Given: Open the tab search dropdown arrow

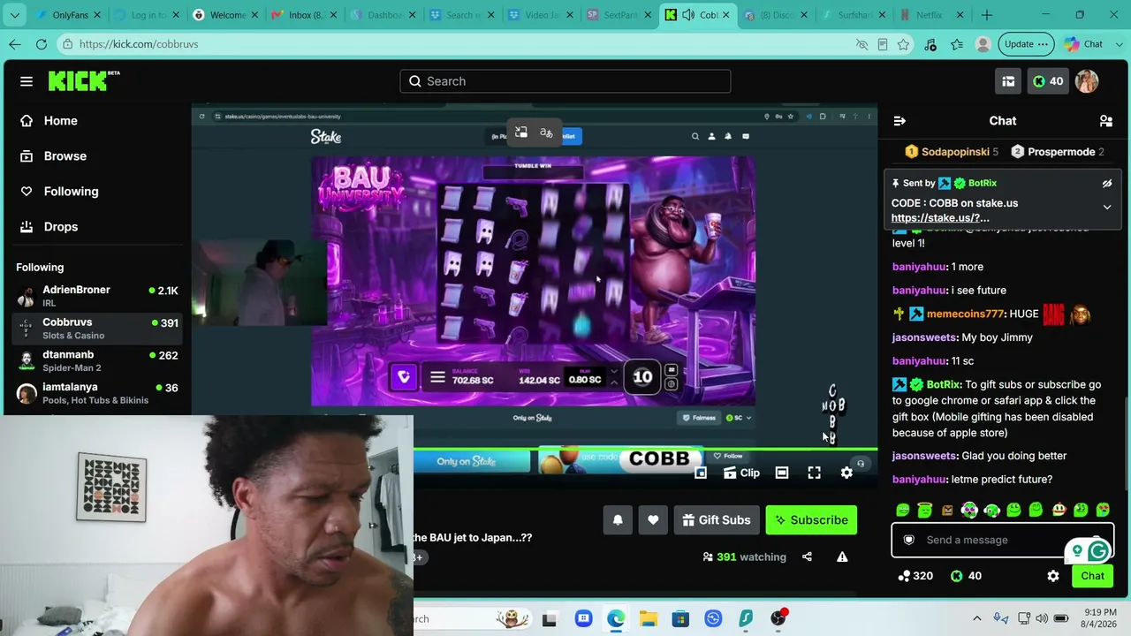Looking at the screenshot, I should (15, 15).
